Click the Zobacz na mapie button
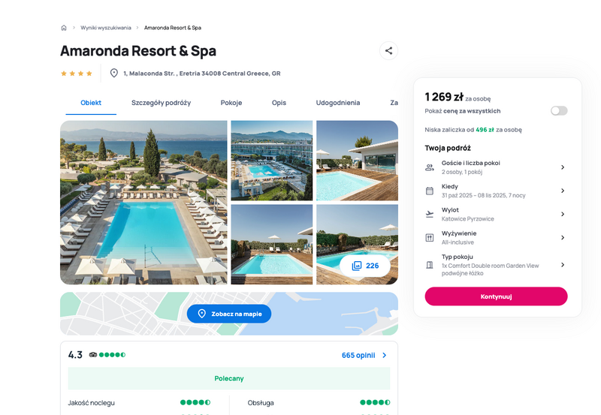The width and height of the screenshot is (601, 415). click(229, 314)
